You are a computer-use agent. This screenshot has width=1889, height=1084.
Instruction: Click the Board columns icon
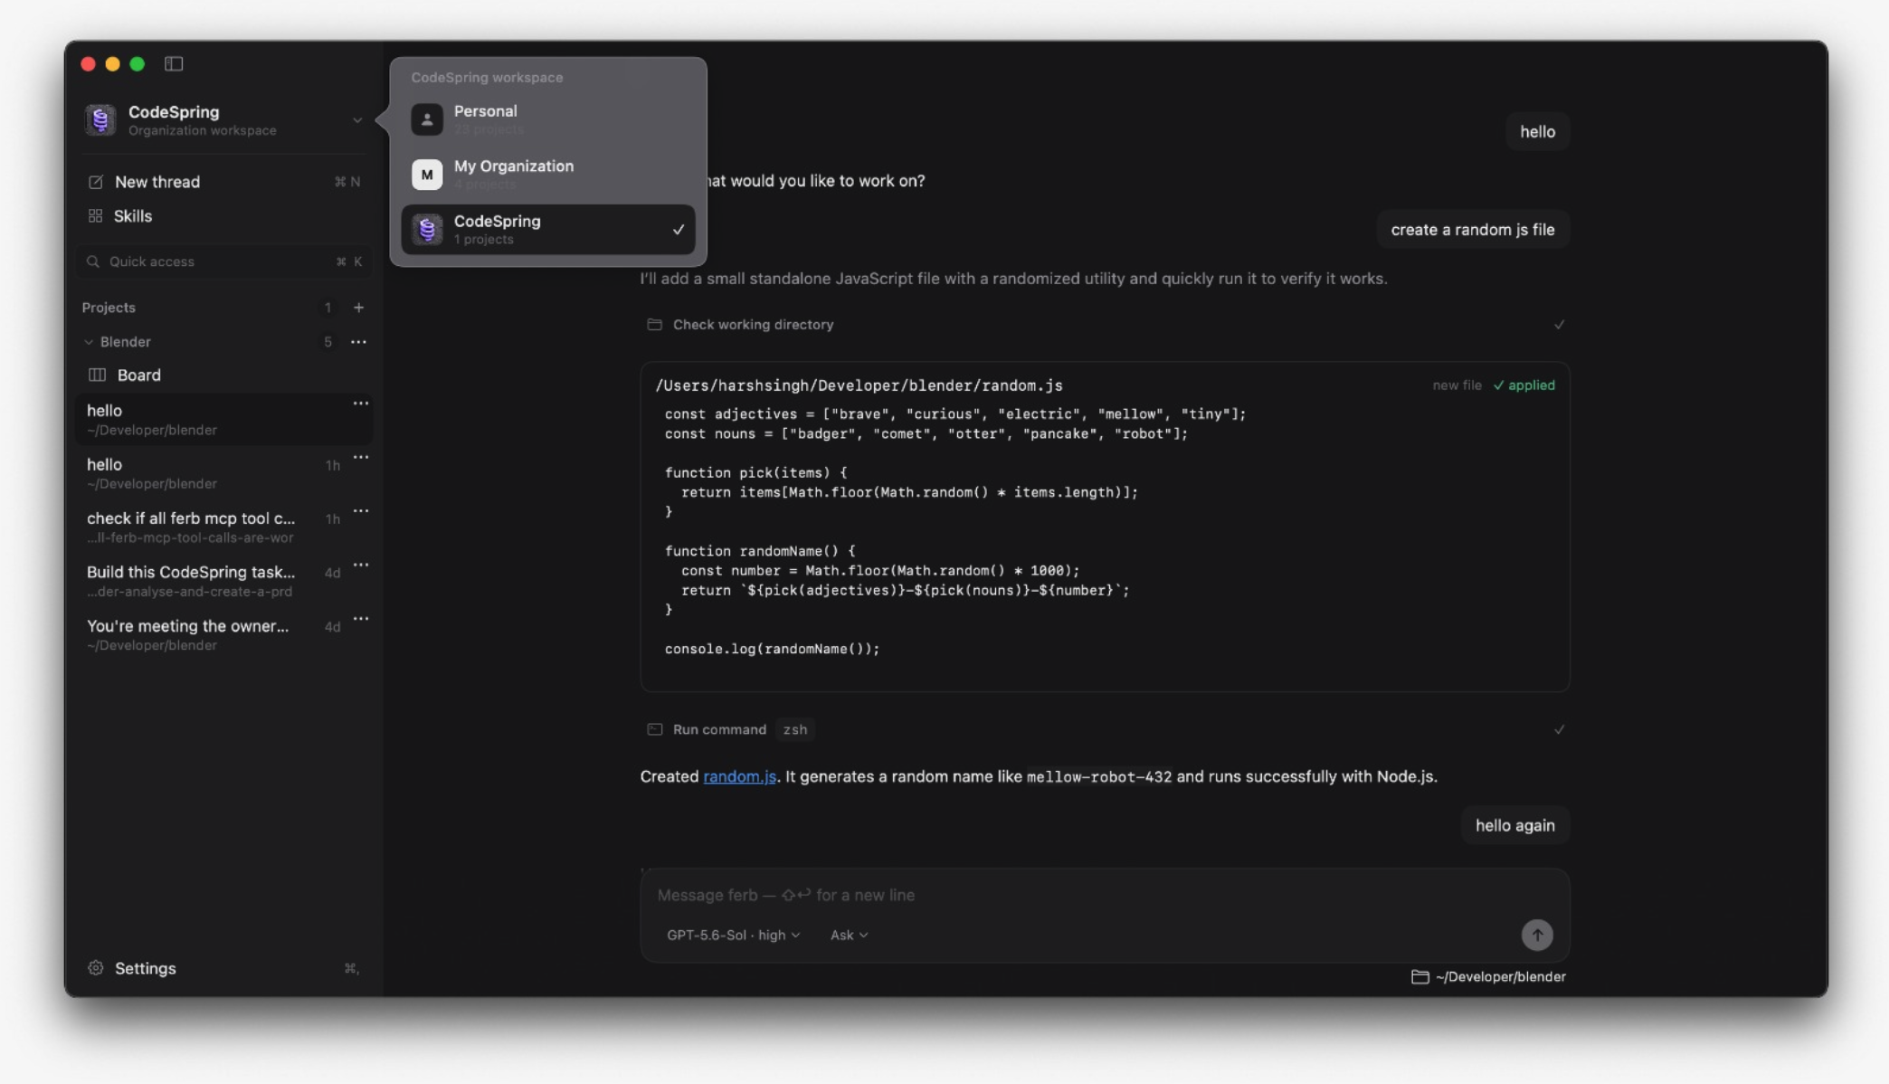pos(97,375)
